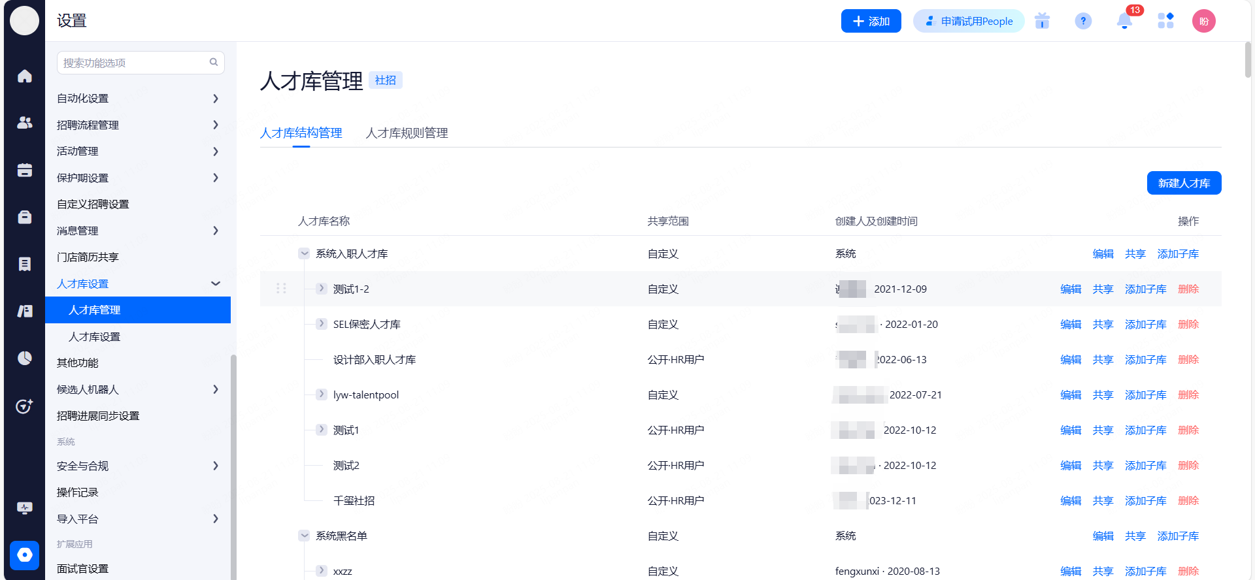The image size is (1255, 580).
Task: Expand the 自动化设置 menu section
Action: (x=215, y=99)
